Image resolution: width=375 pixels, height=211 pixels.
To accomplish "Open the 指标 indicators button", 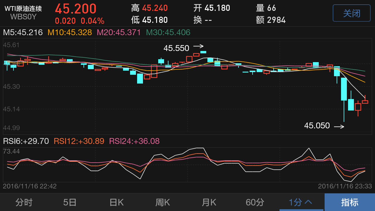I will pyautogui.click(x=350, y=202).
